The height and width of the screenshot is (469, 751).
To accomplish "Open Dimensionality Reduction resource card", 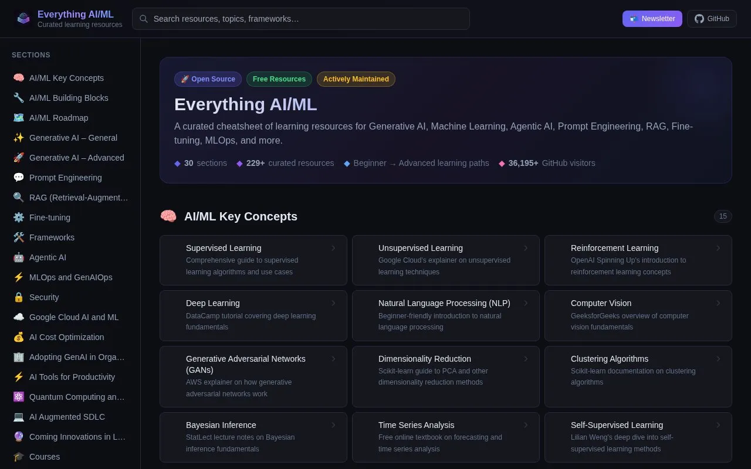I will click(446, 376).
